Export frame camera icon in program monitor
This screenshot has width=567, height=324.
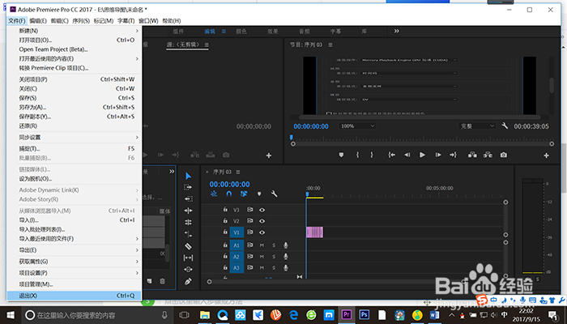coord(503,155)
